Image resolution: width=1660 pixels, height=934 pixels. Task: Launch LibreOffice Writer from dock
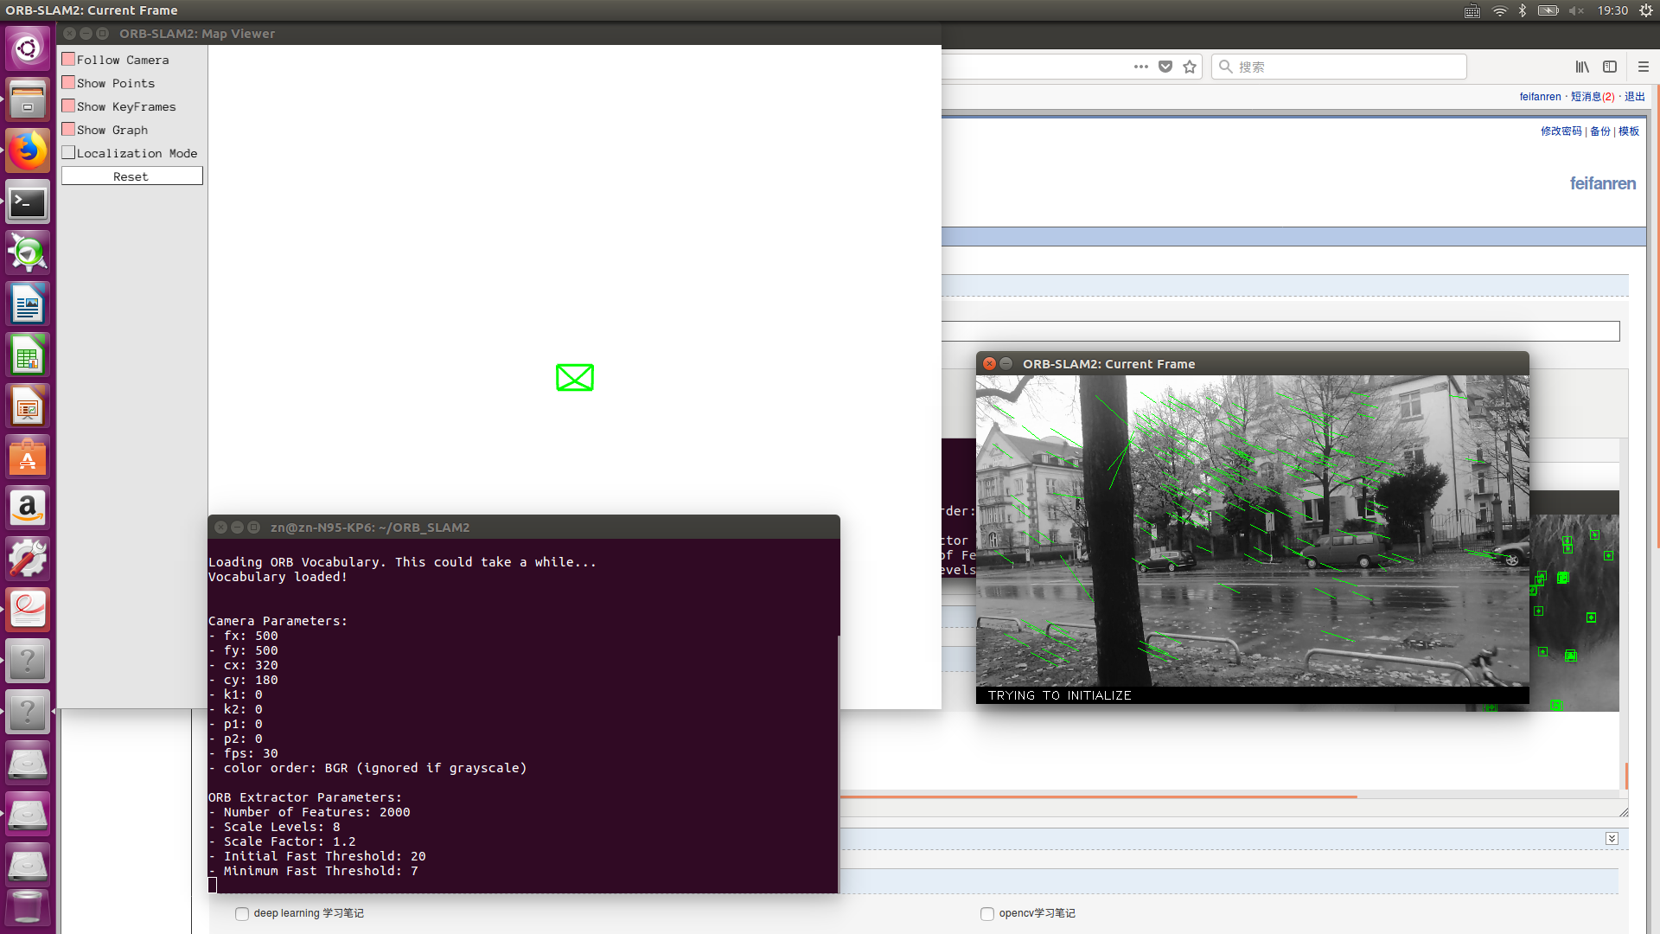point(28,304)
